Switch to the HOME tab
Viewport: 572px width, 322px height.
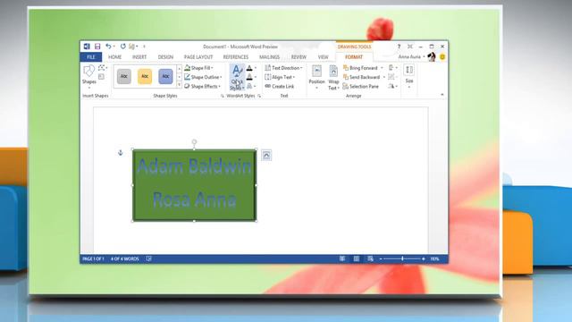[114, 57]
